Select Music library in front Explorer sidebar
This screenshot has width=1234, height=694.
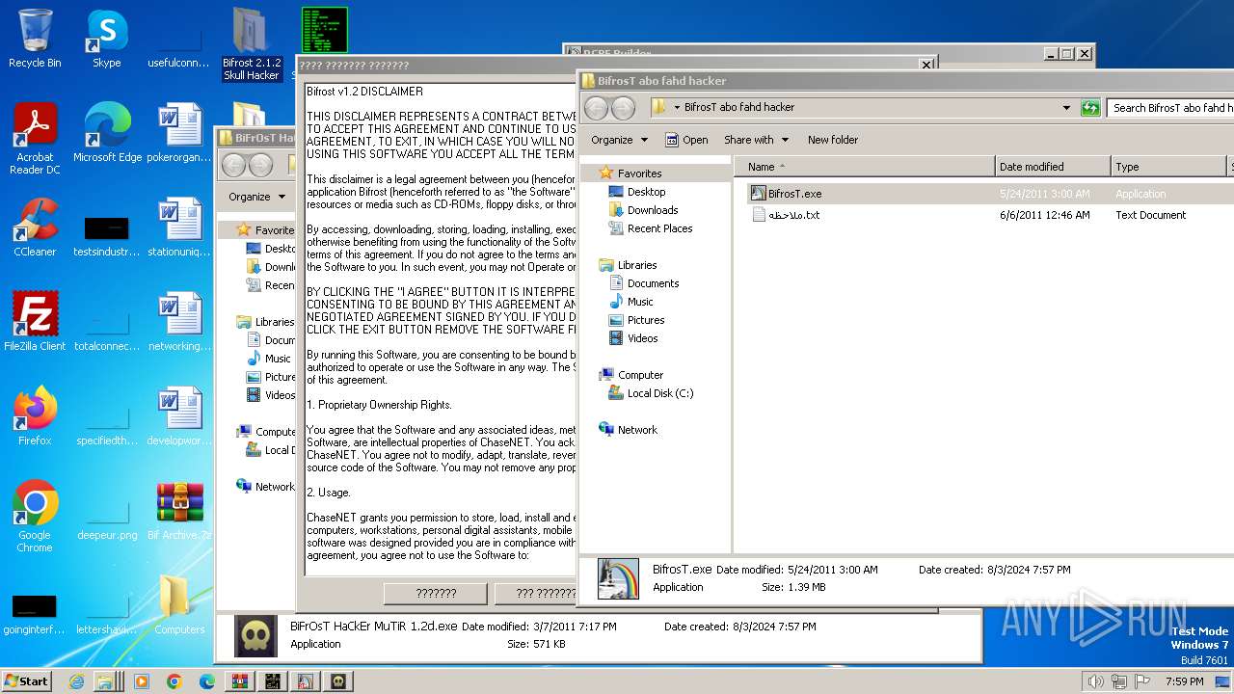(640, 302)
